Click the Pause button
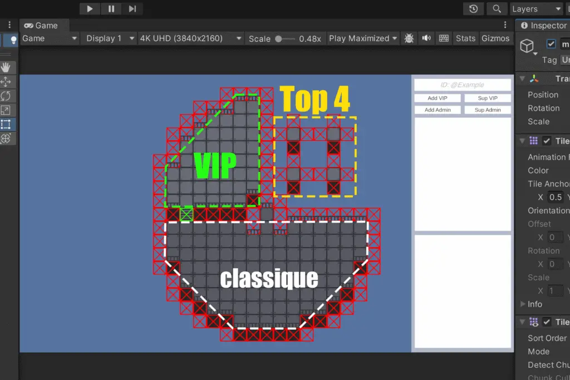Screen dimensions: 570x380 (111, 9)
